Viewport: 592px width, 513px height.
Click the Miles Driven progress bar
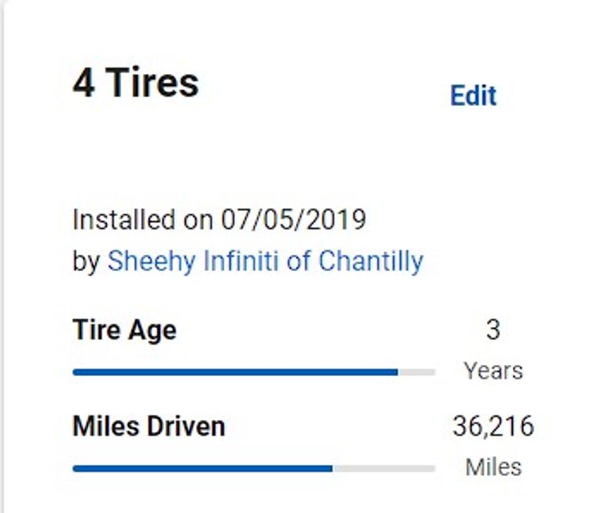(x=253, y=469)
